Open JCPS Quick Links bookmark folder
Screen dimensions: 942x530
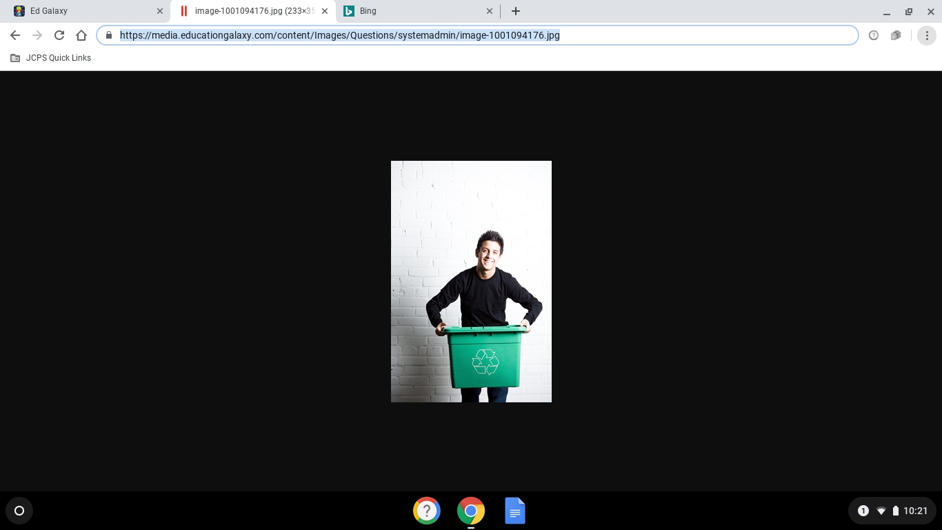point(51,58)
